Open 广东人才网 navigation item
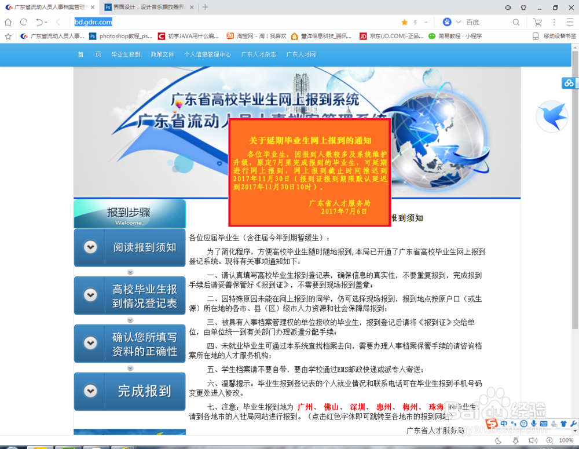The width and height of the screenshot is (579, 449). [301, 54]
